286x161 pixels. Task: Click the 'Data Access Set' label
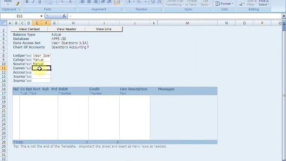click(x=27, y=43)
